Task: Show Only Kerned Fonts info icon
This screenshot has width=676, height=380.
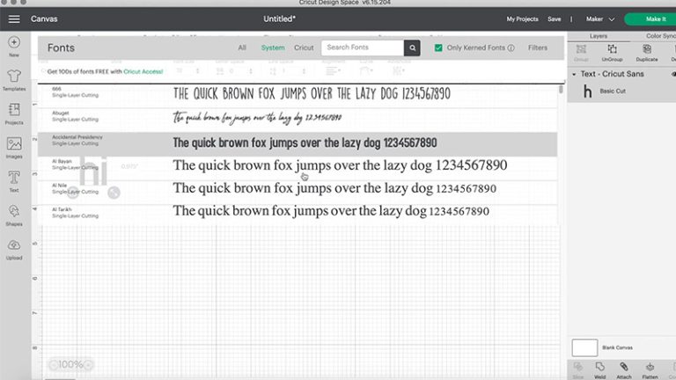Action: click(511, 47)
